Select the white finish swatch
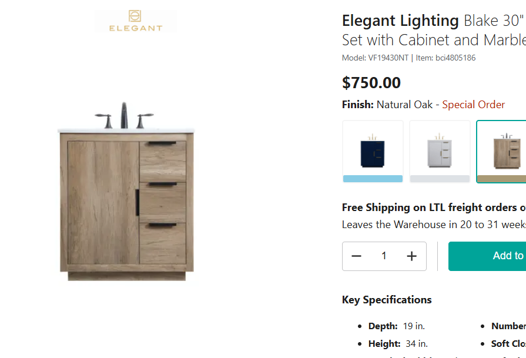The width and height of the screenshot is (526, 358). pos(440,151)
